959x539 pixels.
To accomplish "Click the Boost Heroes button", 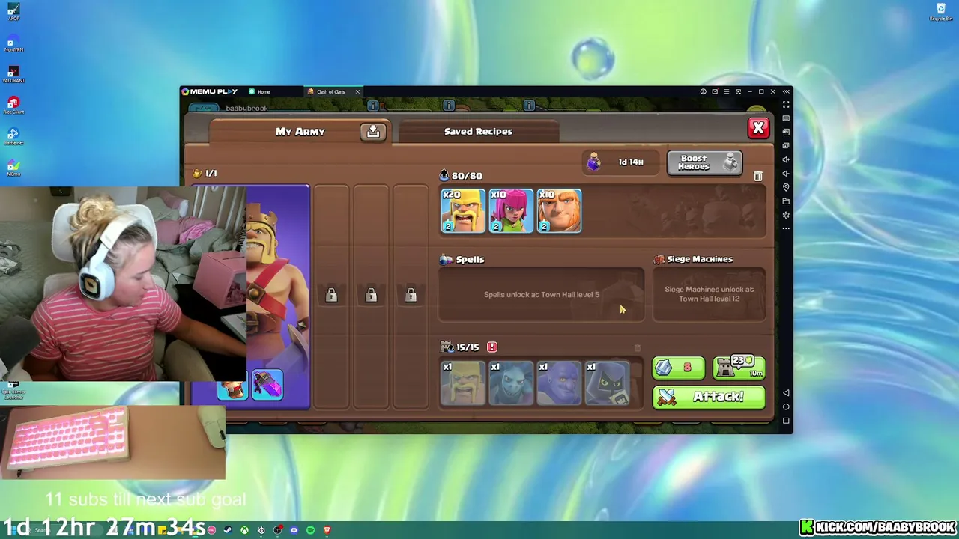I will [704, 162].
